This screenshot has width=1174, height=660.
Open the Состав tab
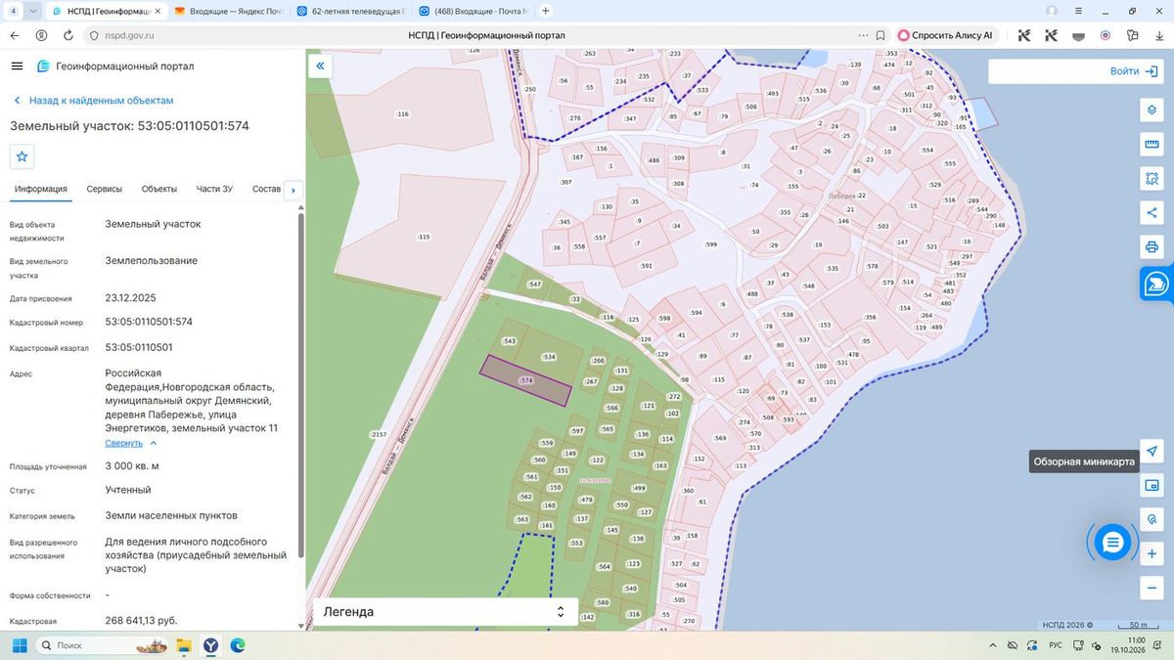(x=266, y=189)
